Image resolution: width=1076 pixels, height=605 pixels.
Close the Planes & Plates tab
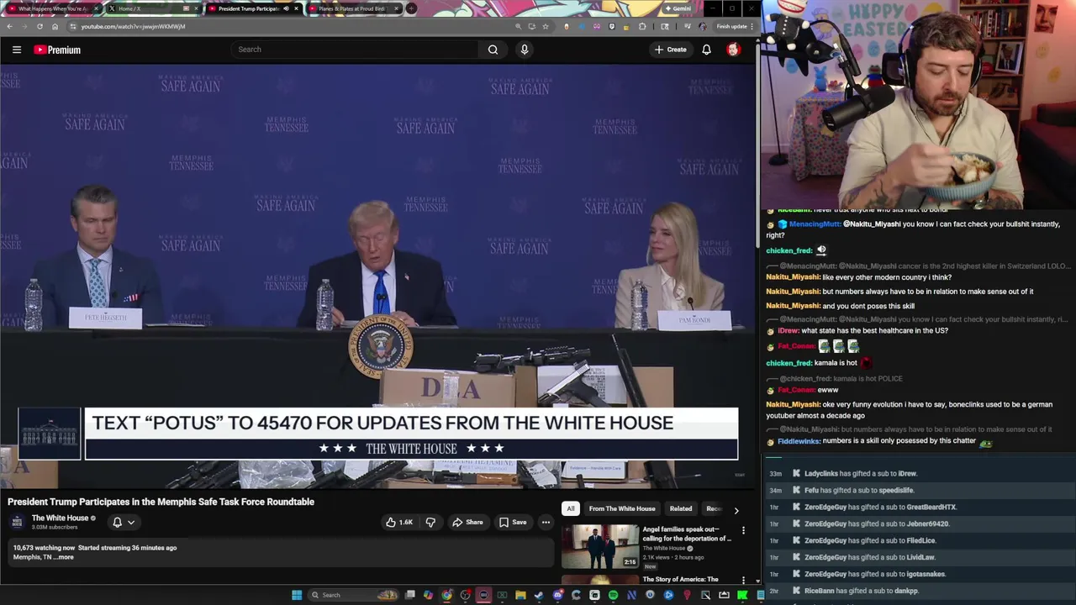tap(395, 8)
